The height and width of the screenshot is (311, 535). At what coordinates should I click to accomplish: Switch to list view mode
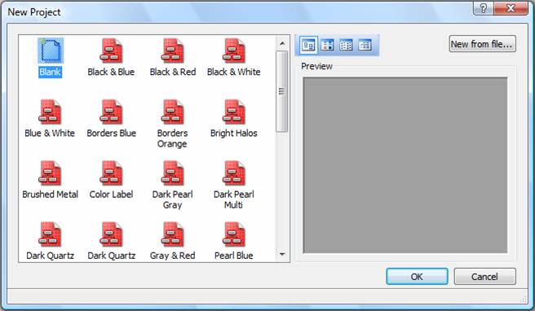tap(346, 45)
